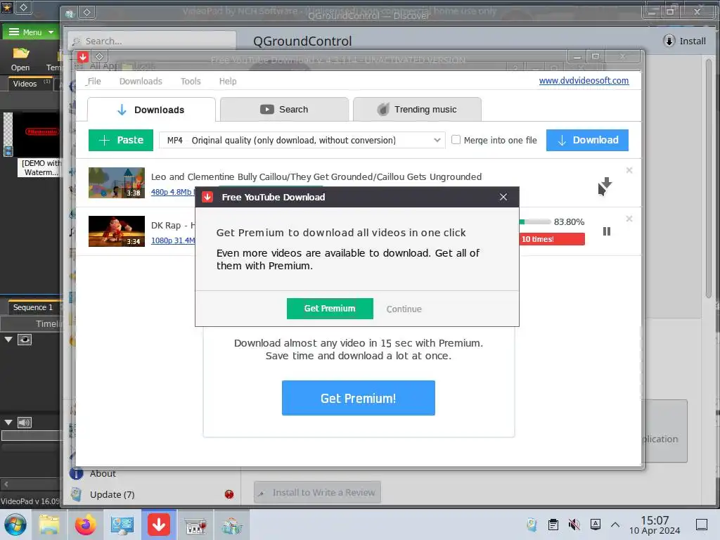
Task: Open the file manager from taskbar
Action: click(x=49, y=525)
